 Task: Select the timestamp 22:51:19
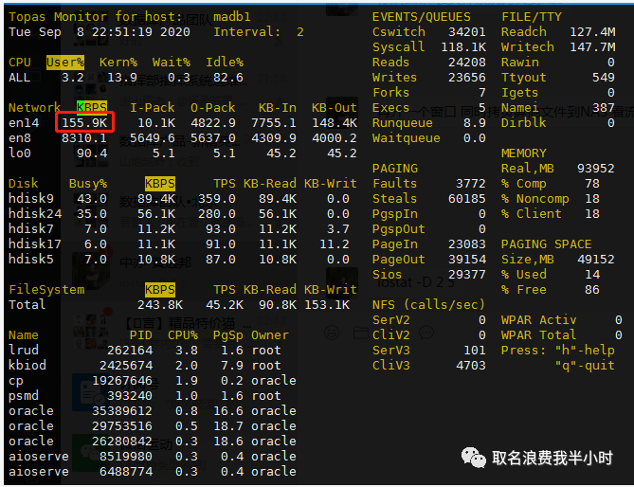(x=122, y=32)
